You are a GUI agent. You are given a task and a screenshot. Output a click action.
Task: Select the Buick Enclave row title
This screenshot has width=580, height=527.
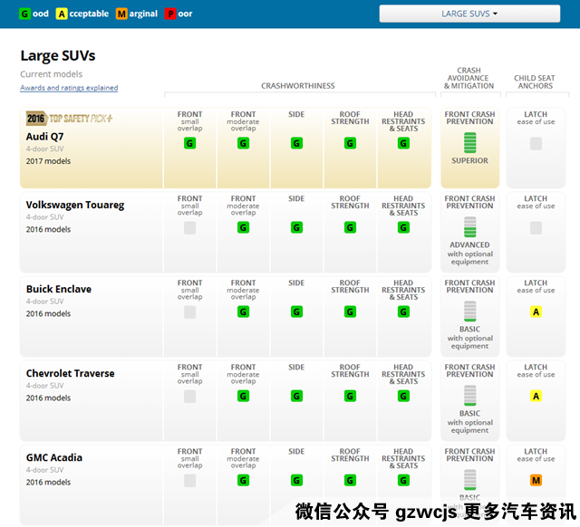coord(59,290)
